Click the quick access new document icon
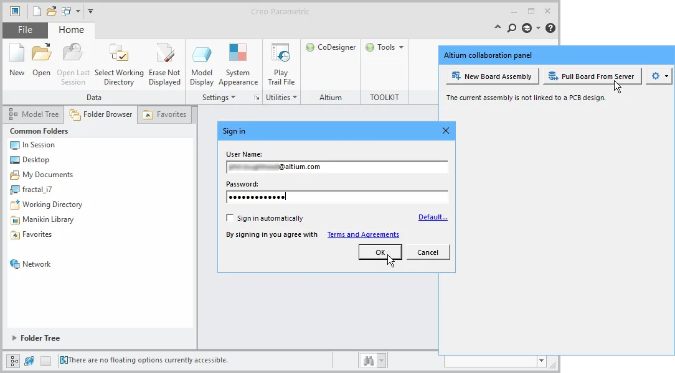Image resolution: width=675 pixels, height=373 pixels. coord(37,11)
